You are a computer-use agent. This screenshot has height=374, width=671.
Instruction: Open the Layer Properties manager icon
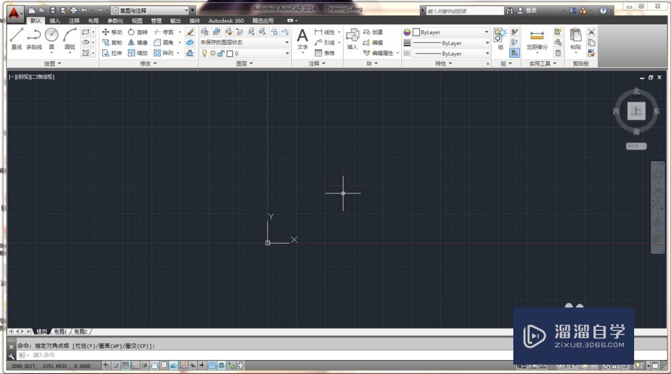pyautogui.click(x=205, y=32)
